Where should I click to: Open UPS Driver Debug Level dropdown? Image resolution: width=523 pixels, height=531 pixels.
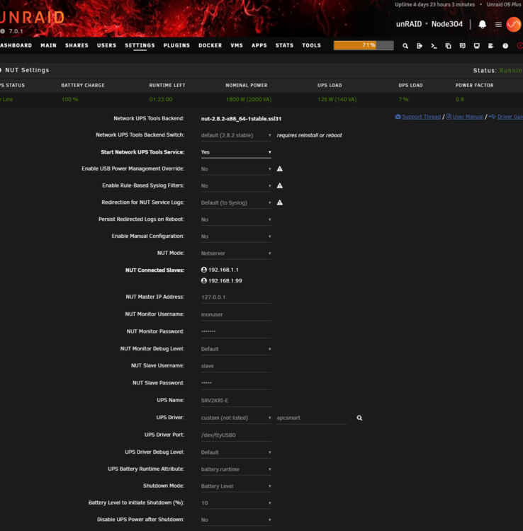point(236,452)
